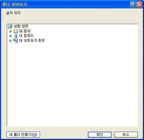The height and width of the screenshot is (140, 144).
Task: Click the 내 네트워크 환경 network icon
Action: pyautogui.click(x=16, y=40)
